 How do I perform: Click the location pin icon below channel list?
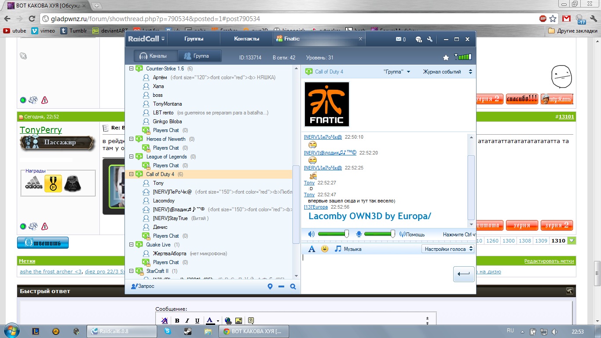click(x=270, y=287)
